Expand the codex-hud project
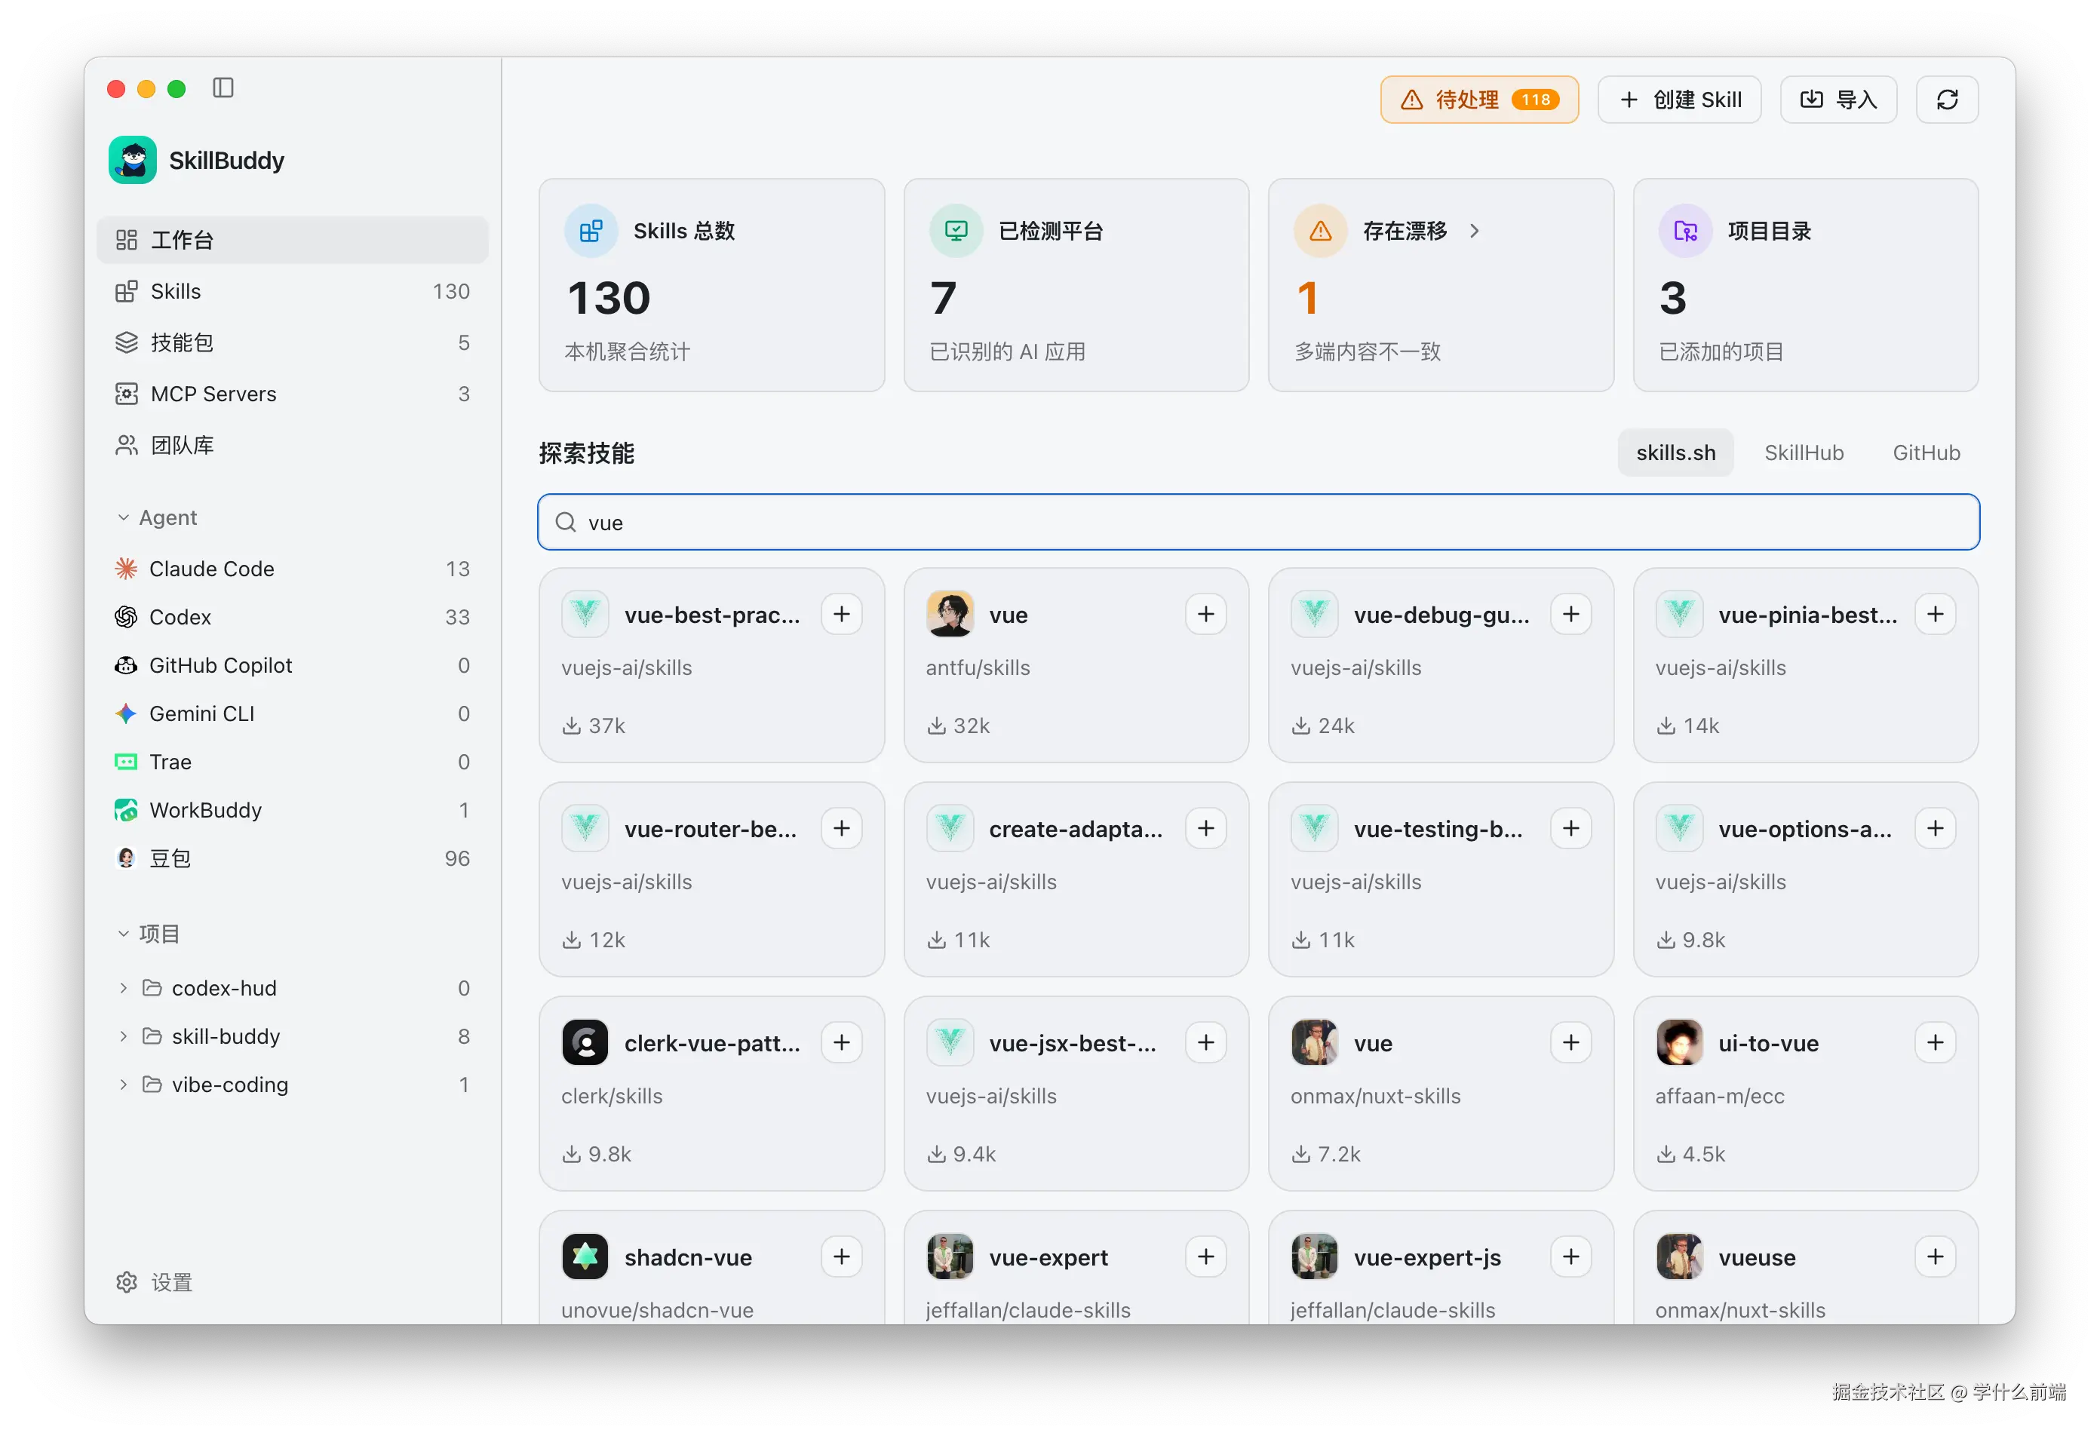Viewport: 2100px width, 1436px height. (124, 988)
